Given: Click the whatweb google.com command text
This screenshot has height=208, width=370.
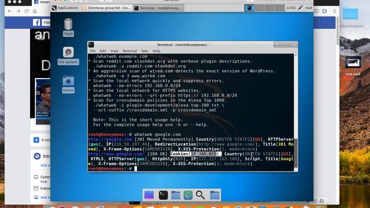Looking at the screenshot, I should [x=157, y=135].
